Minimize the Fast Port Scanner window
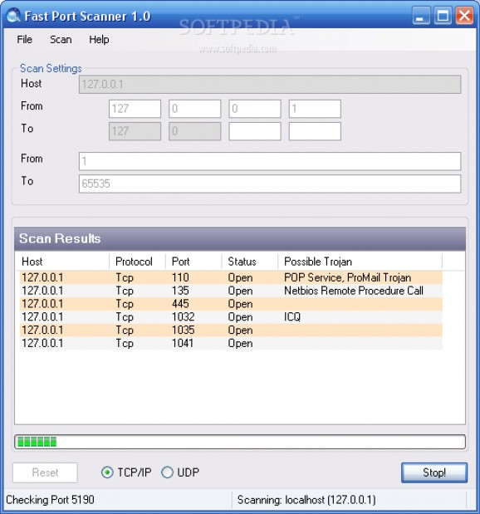The height and width of the screenshot is (514, 480). tap(421, 16)
